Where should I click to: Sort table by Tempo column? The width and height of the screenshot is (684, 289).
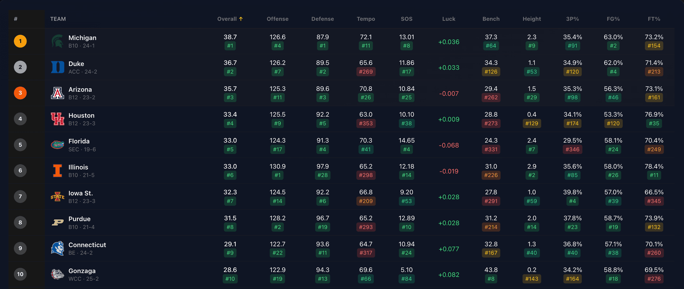point(366,19)
